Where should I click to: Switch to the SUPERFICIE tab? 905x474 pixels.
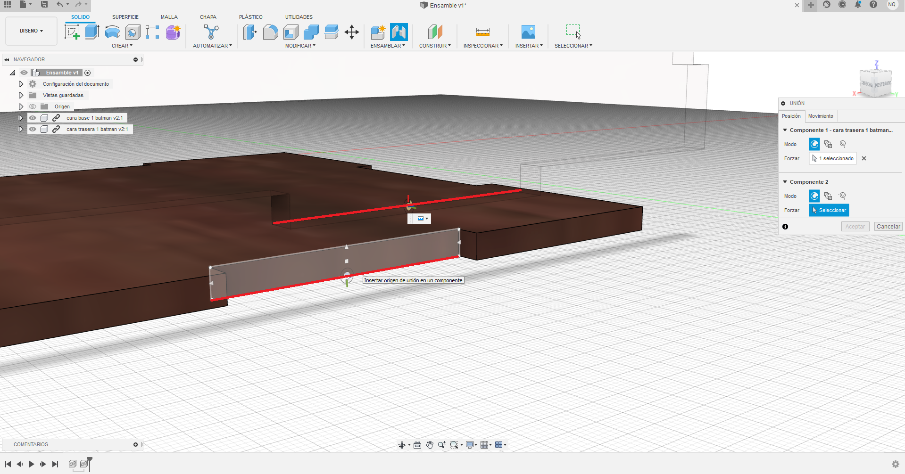pos(125,17)
